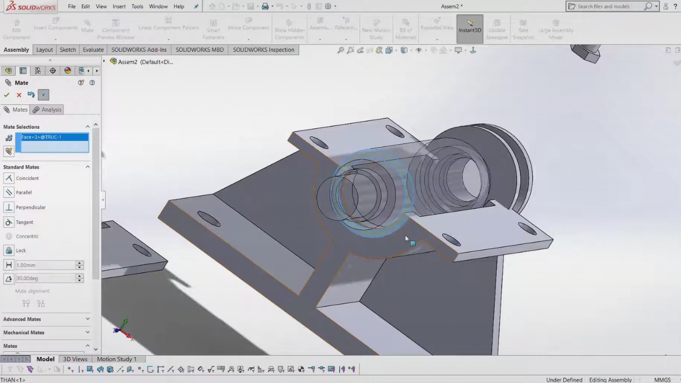Screen dimensions: 681x383
Task: Open the FeatureManager design tree tab
Action: (x=8, y=71)
